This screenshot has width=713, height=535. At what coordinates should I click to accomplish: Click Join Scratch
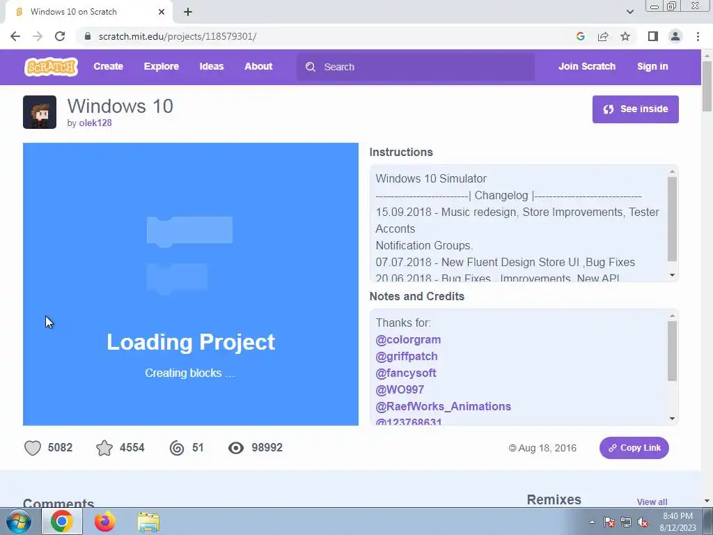click(586, 66)
